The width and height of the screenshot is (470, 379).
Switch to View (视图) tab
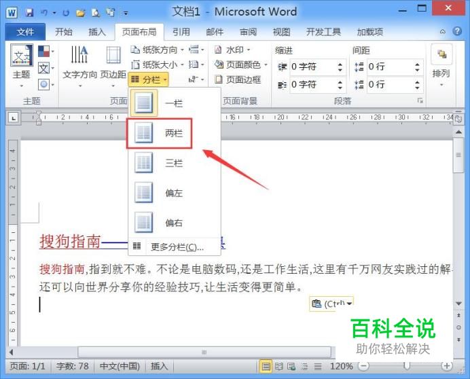coord(281,31)
